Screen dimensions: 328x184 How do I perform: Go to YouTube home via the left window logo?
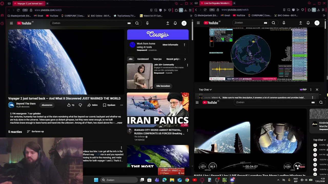(x=24, y=23)
